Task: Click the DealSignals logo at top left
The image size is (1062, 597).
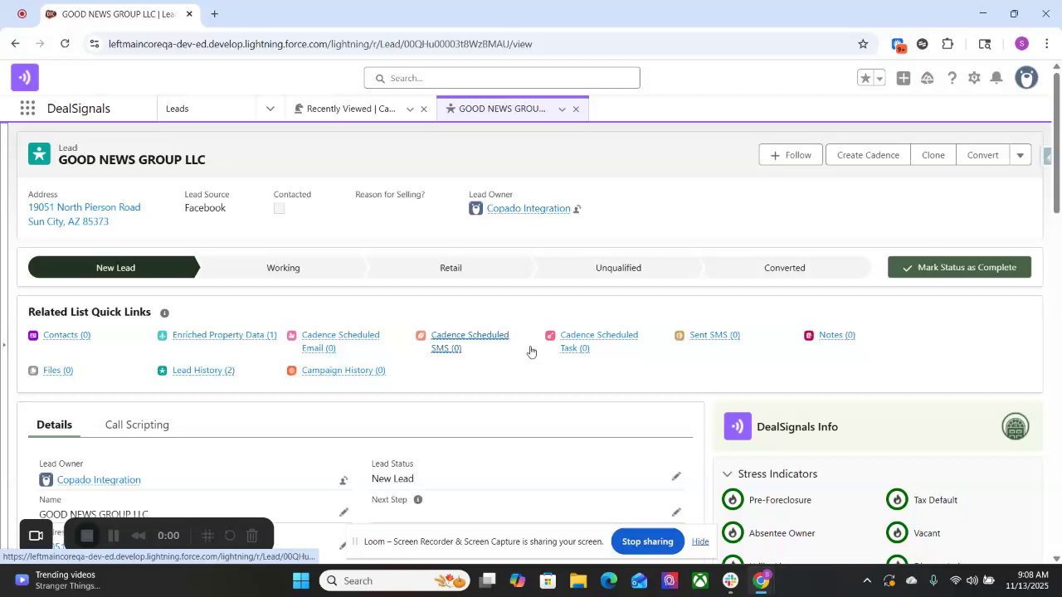Action: [x=25, y=78]
